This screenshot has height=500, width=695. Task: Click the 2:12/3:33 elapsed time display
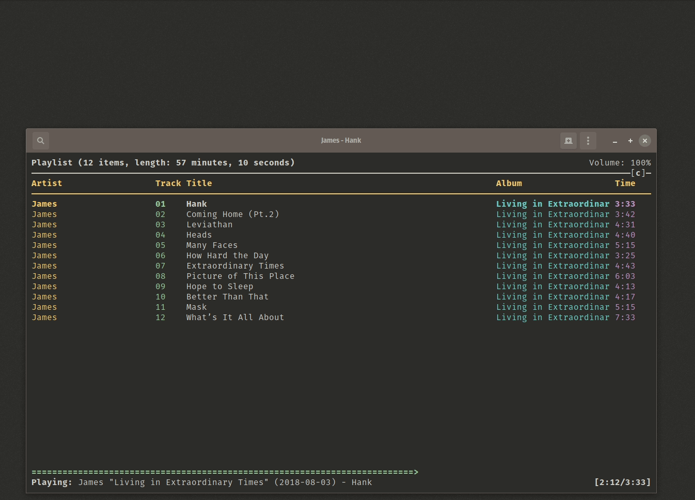click(x=623, y=482)
